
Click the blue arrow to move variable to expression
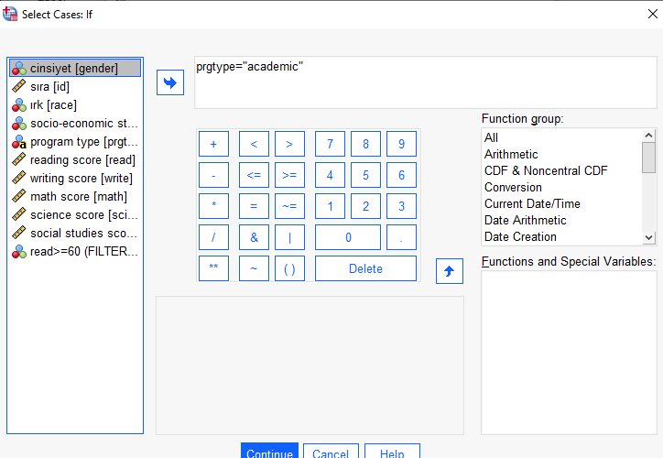click(x=170, y=82)
